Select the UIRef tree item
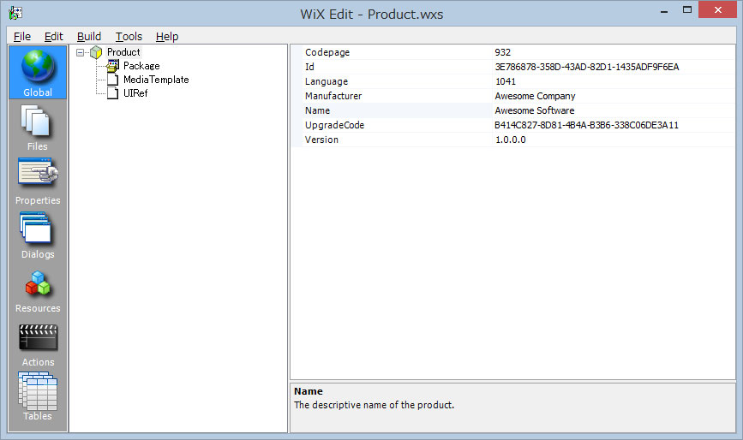 point(135,93)
